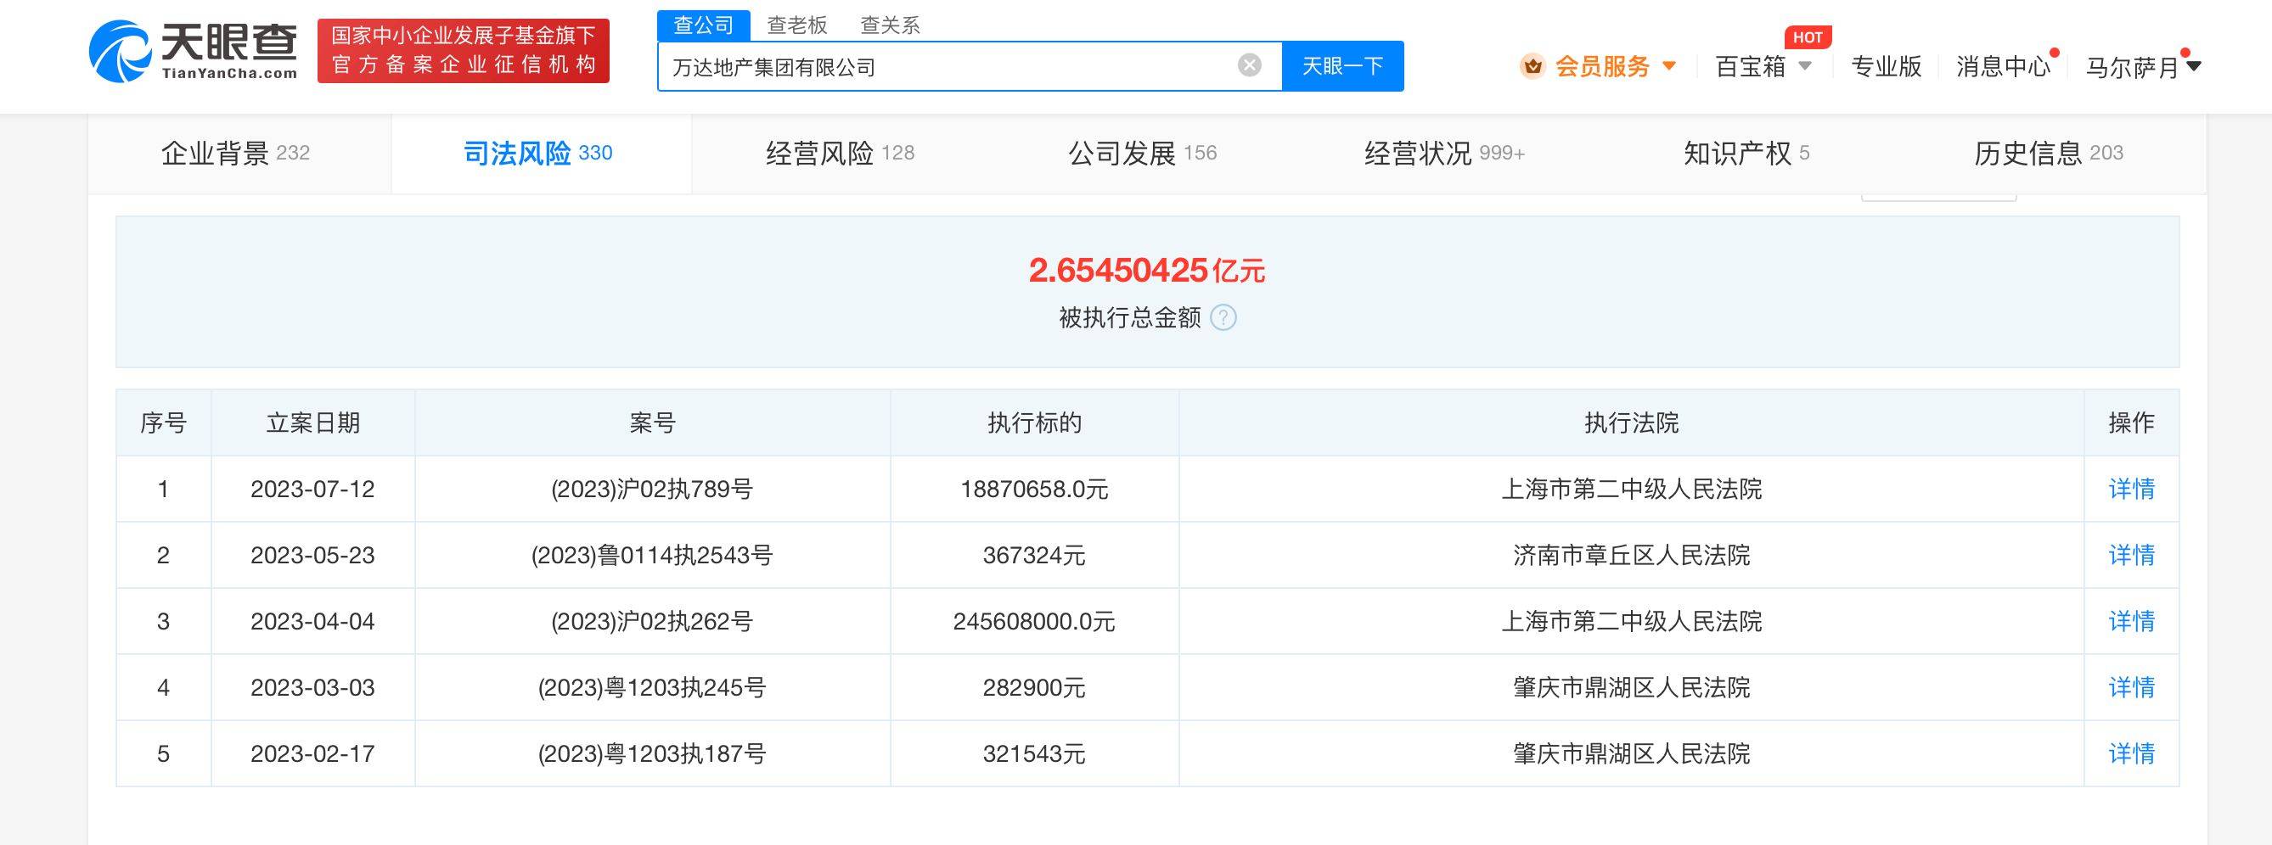This screenshot has width=2272, height=845.
Task: Click filing date 2023-07-12
Action: (312, 489)
